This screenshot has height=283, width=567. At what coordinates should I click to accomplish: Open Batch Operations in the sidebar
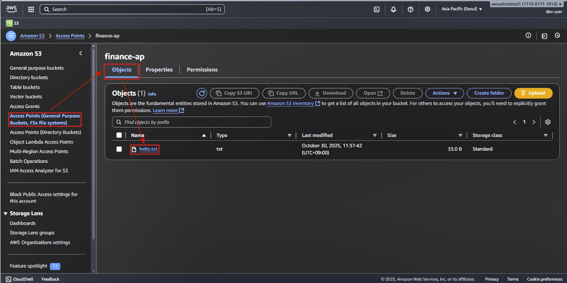click(x=29, y=161)
